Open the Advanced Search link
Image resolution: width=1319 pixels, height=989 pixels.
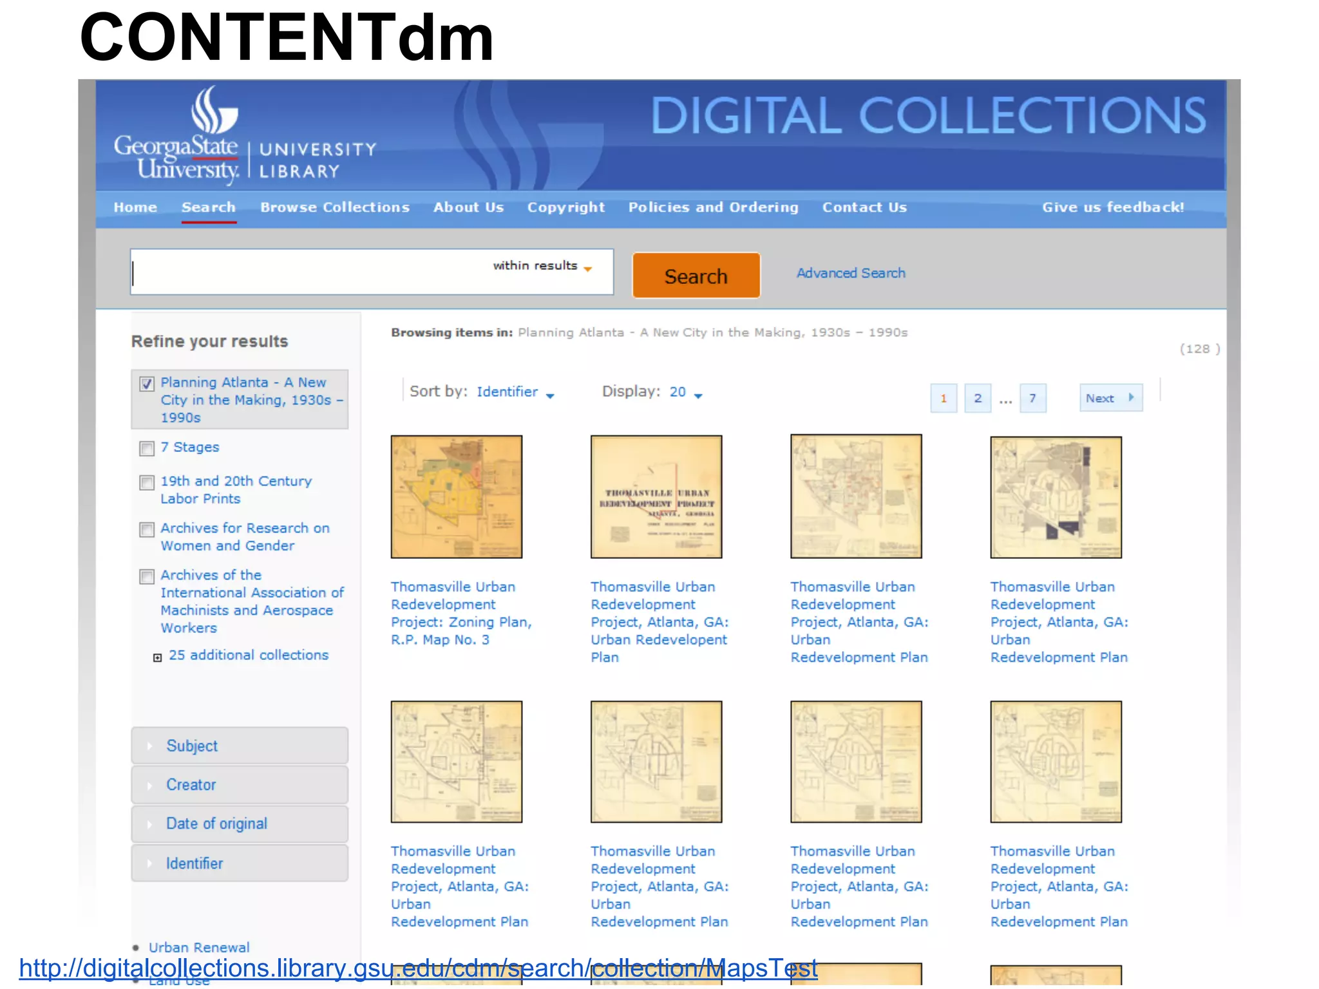pyautogui.click(x=851, y=273)
